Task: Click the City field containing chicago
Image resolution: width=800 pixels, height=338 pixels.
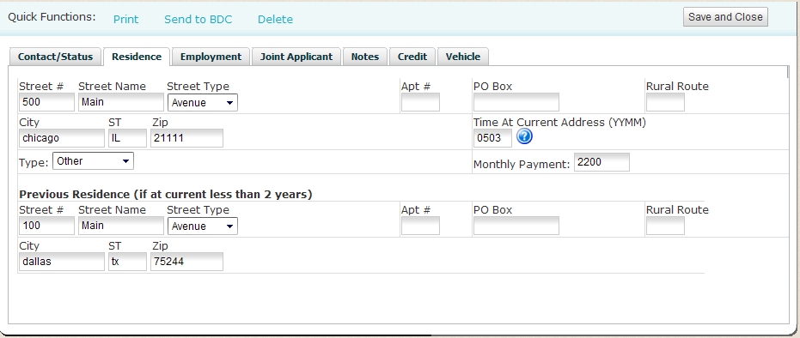Action: pos(62,138)
